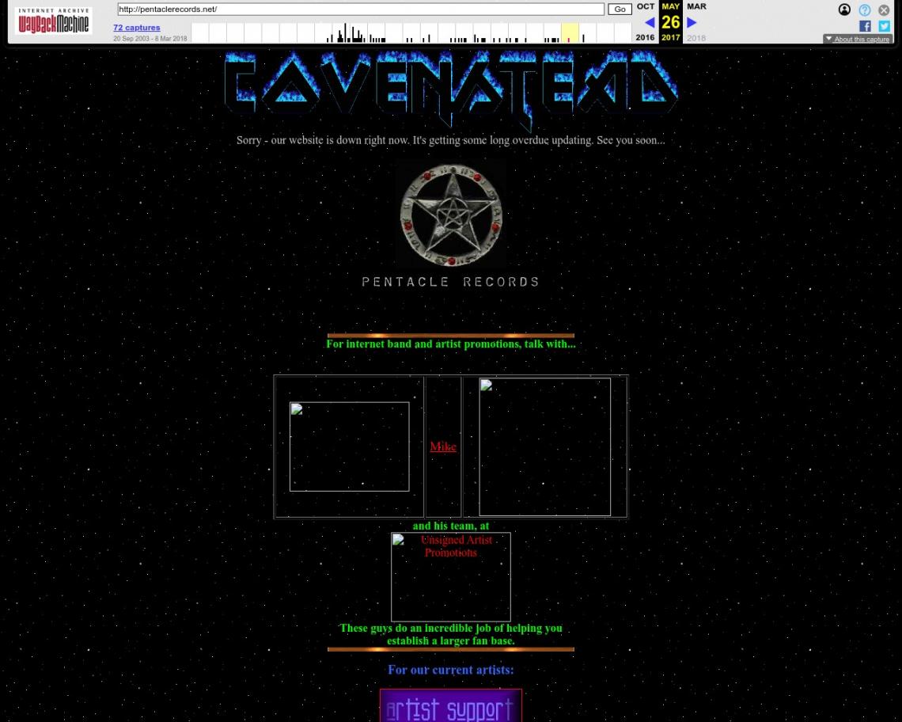Open the user account icon
This screenshot has width=902, height=722.
coord(844,9)
